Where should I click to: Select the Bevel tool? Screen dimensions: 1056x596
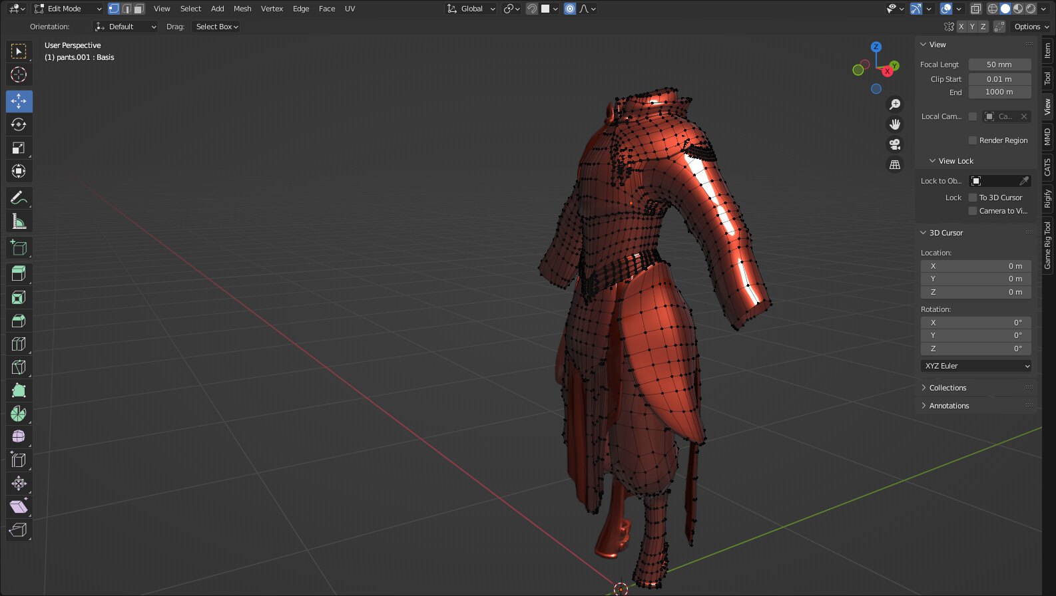[x=19, y=321]
